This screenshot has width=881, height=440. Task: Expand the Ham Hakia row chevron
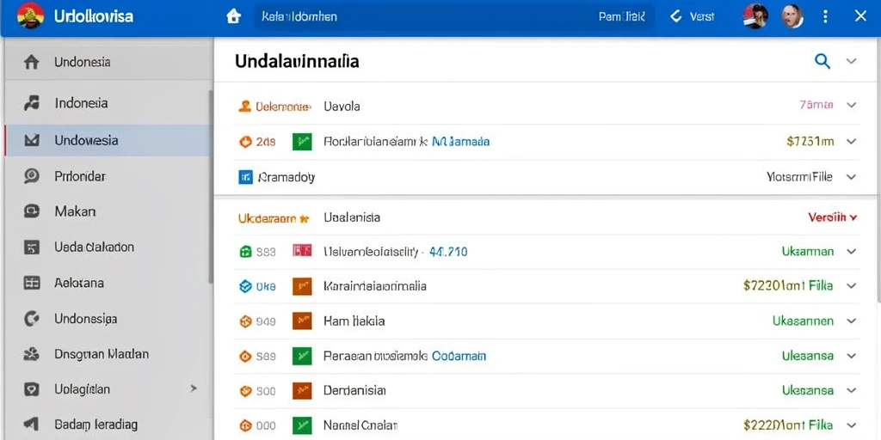coord(851,321)
